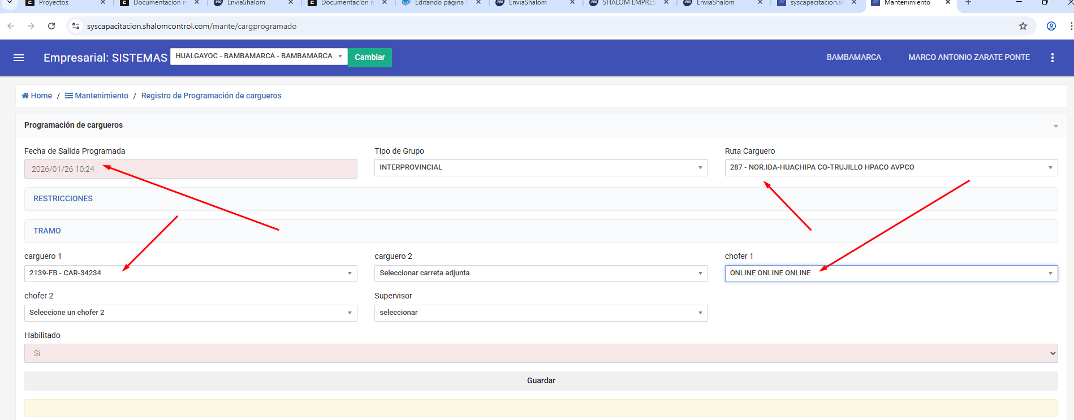Collapse the Programación de cargueros panel

click(x=1055, y=126)
